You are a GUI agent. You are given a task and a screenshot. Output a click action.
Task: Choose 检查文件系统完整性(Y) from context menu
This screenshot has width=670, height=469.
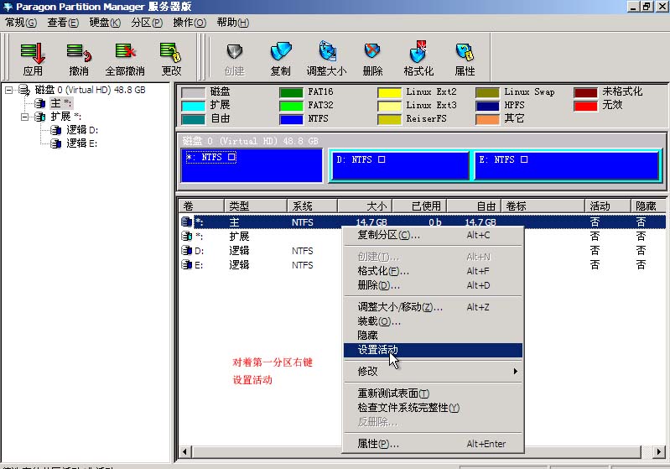(433, 408)
